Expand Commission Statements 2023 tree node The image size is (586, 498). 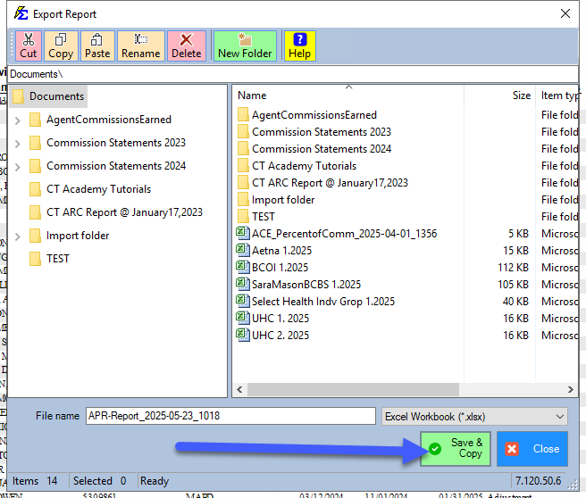click(18, 144)
